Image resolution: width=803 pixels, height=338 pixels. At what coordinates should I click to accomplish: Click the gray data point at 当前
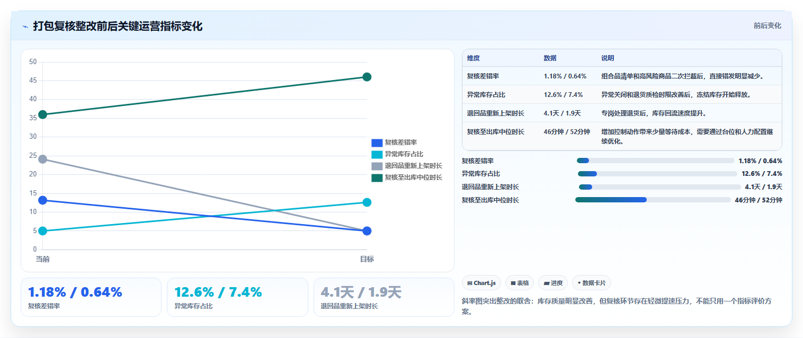43,159
